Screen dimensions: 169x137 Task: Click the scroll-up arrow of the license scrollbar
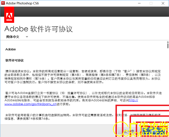[168, 42]
